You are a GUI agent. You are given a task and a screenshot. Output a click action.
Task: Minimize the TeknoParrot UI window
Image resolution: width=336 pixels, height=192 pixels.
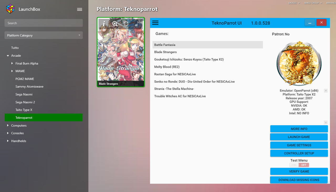310,23
